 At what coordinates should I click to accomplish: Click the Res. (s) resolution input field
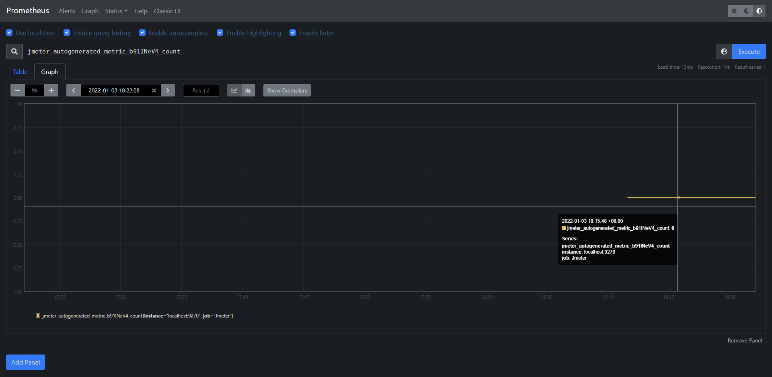pos(201,90)
